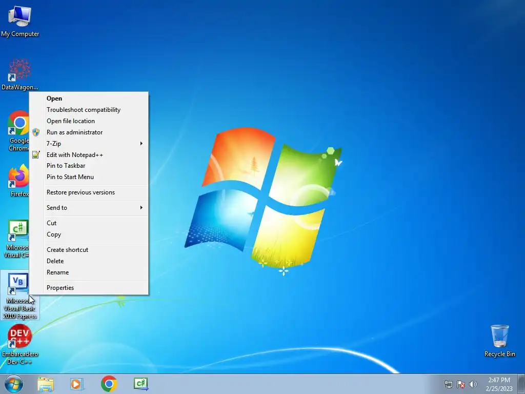Expand the Send to submenu
Image resolution: width=525 pixels, height=394 pixels.
click(x=89, y=208)
